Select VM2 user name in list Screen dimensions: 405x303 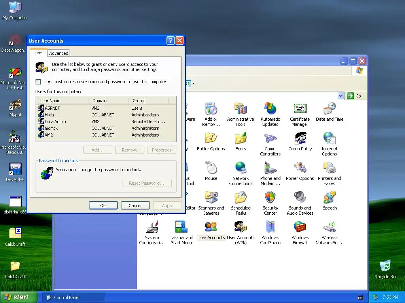click(49, 135)
